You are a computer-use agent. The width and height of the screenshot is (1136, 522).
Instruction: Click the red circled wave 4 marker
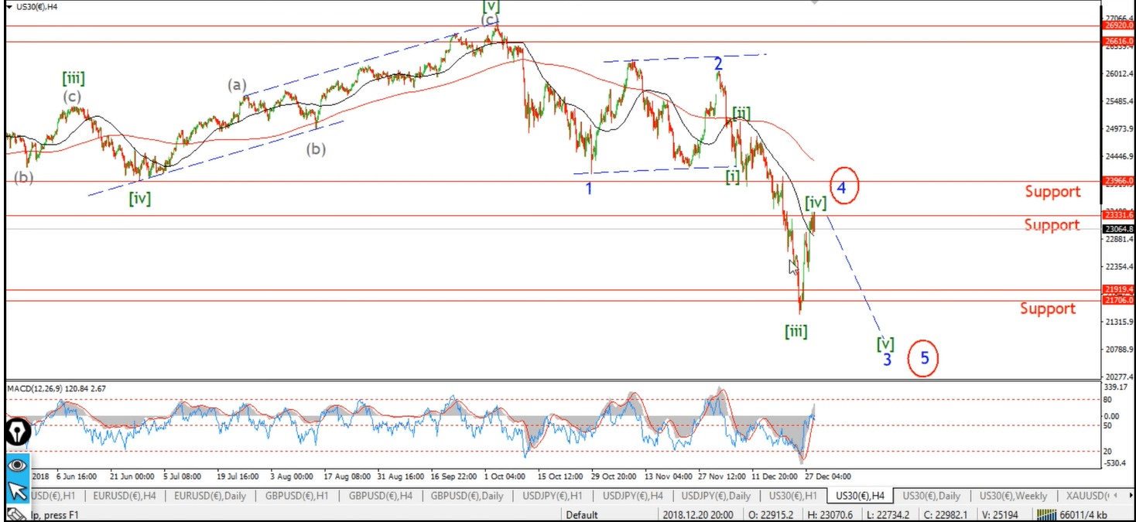coord(843,187)
